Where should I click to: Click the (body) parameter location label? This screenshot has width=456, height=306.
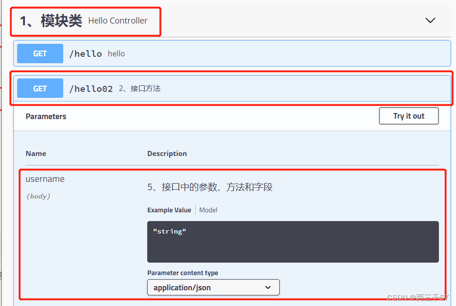coord(38,196)
